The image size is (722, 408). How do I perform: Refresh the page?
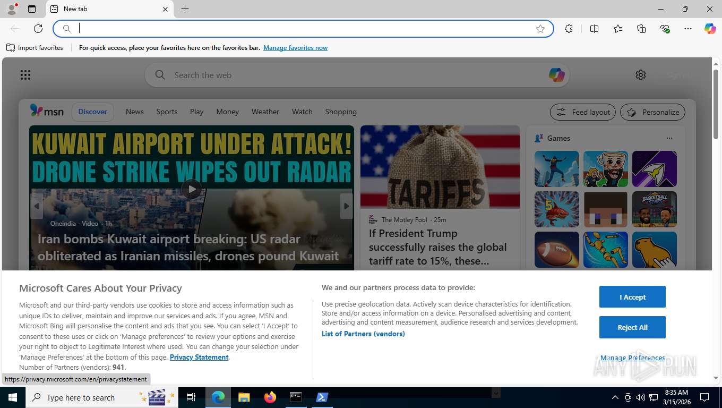[38, 29]
